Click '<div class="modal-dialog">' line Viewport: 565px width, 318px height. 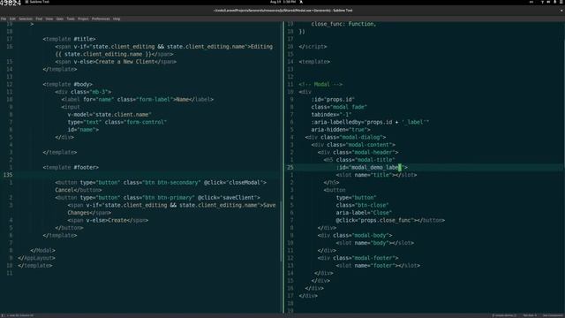click(x=345, y=138)
